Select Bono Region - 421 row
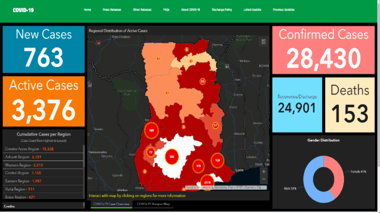 (43, 197)
